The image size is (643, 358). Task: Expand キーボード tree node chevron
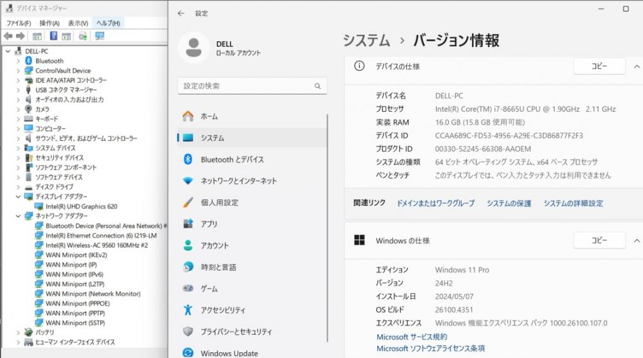[18, 119]
